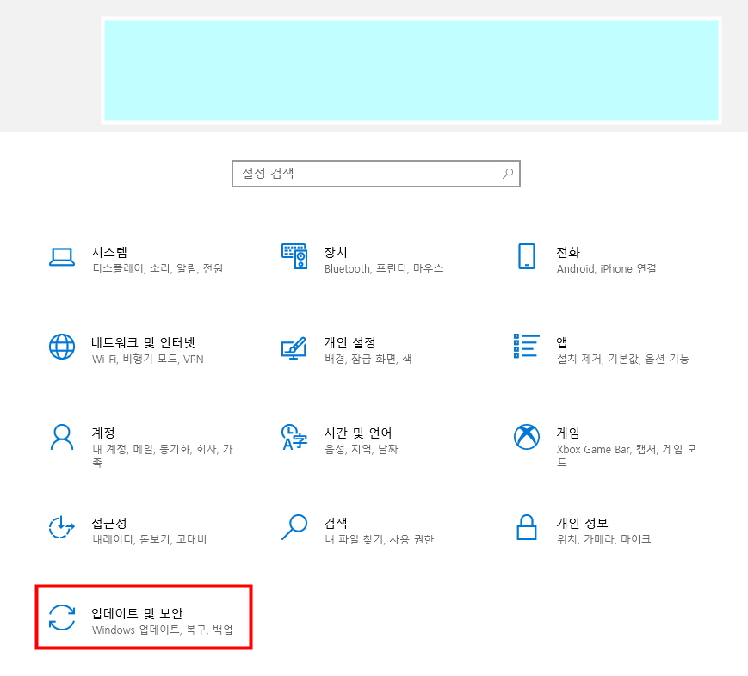Image resolution: width=748 pixels, height=676 pixels.
Task: Click the text '내 계정, 메일, 동기화, 회사, 가족'
Action: 162,455
